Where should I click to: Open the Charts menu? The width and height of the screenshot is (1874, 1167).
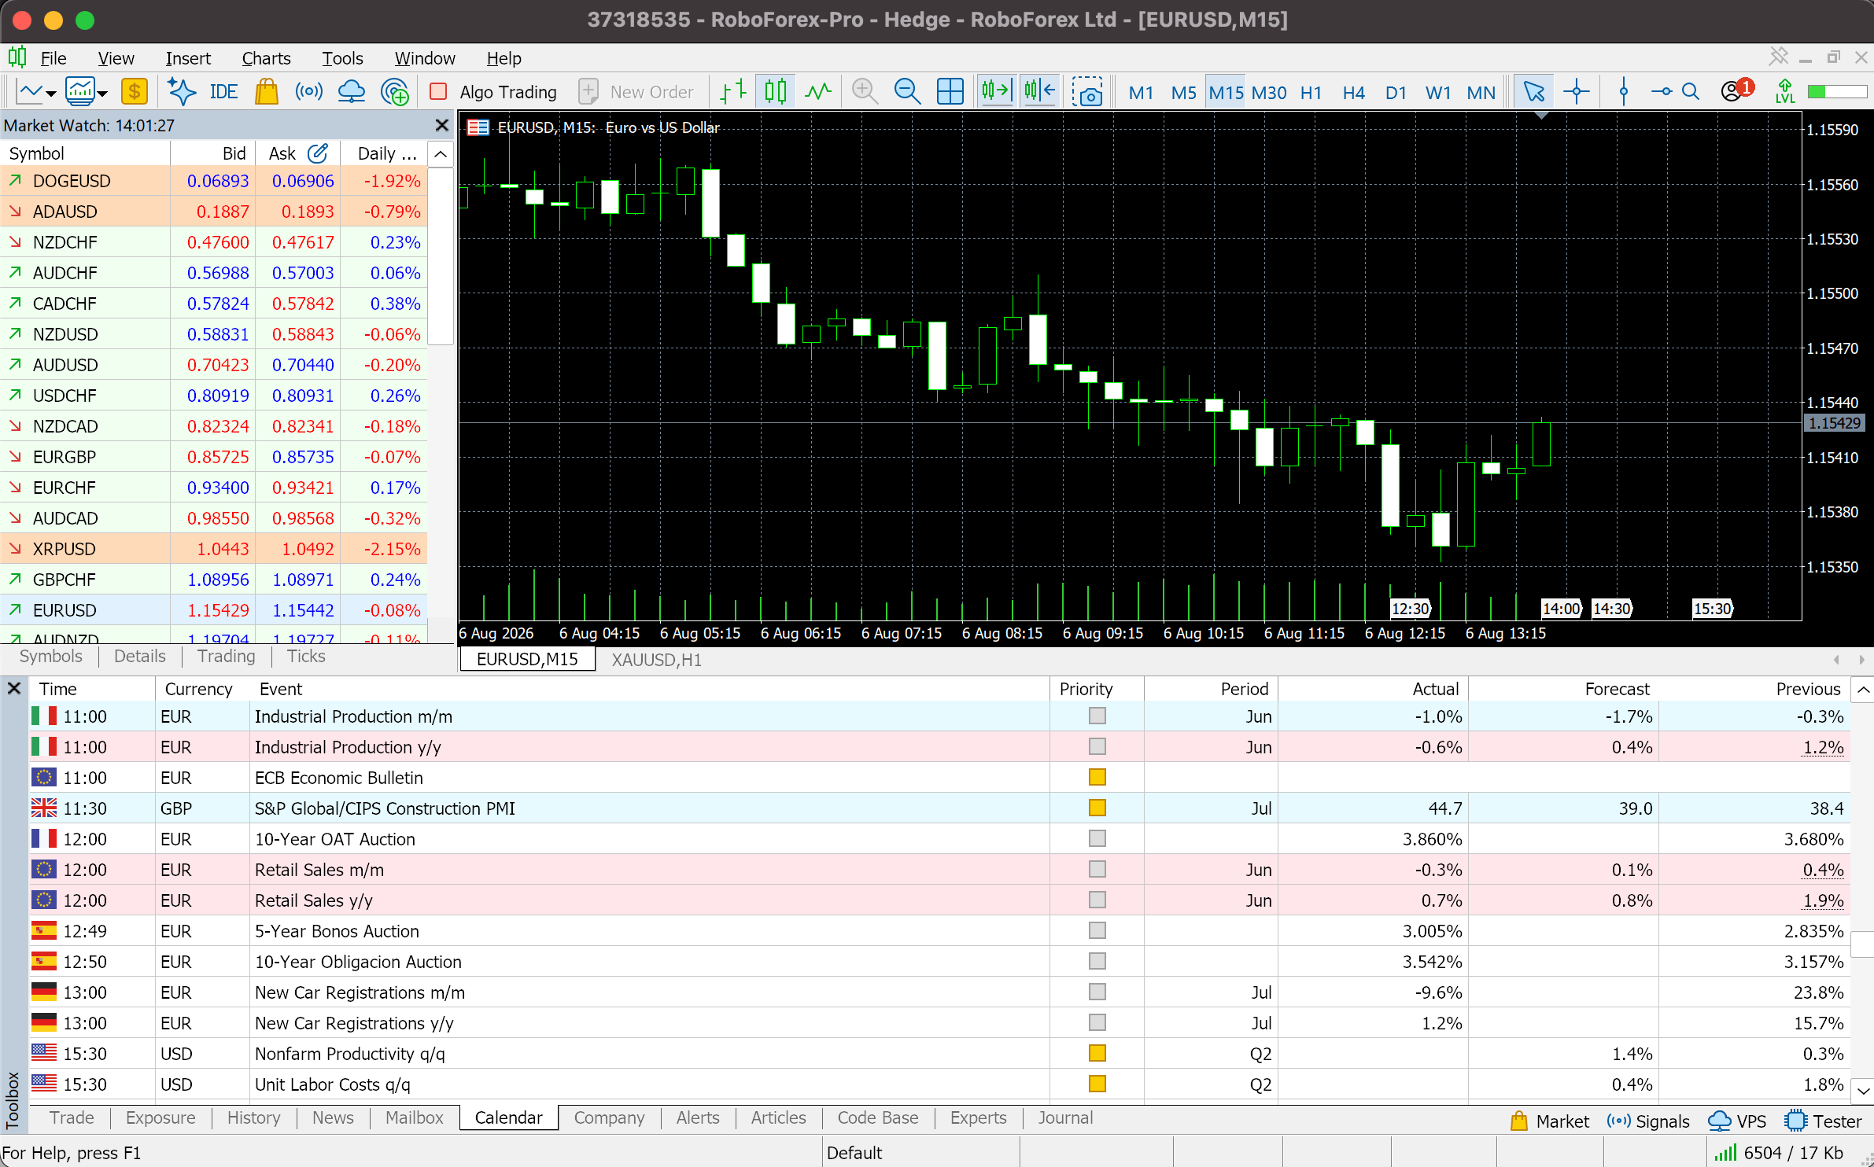point(266,58)
